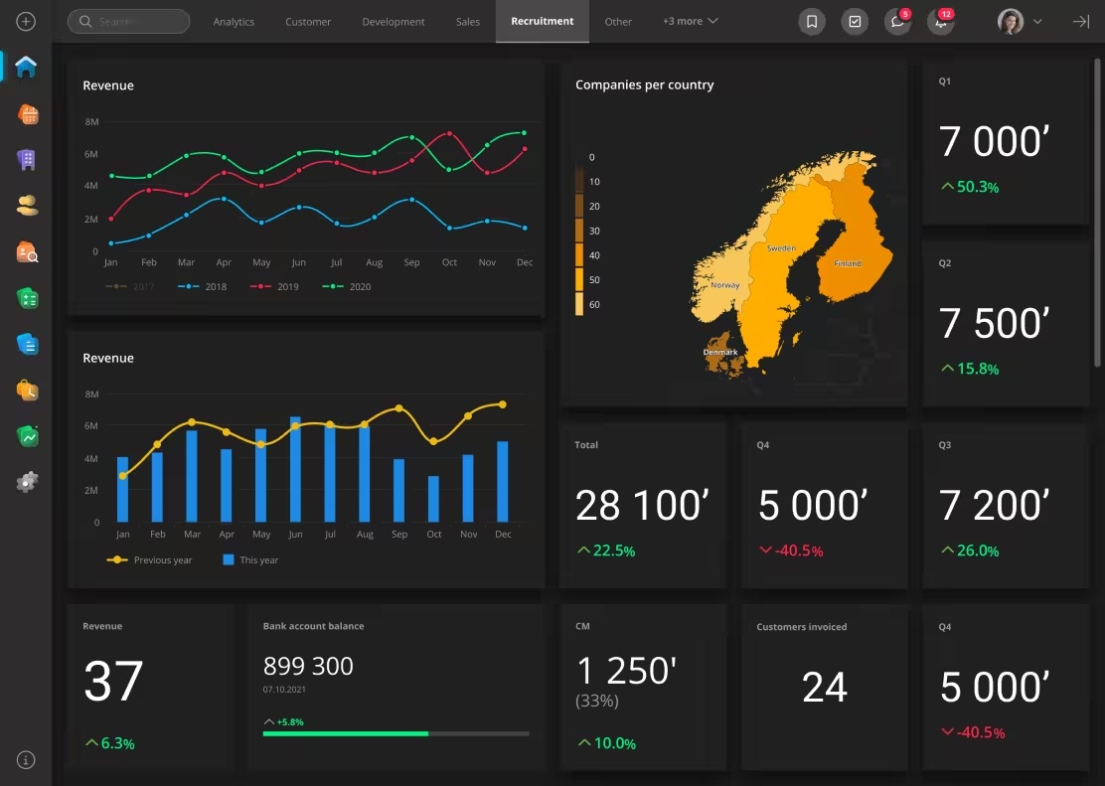Expand hidden items with the chevron beside avatar

[1033, 21]
